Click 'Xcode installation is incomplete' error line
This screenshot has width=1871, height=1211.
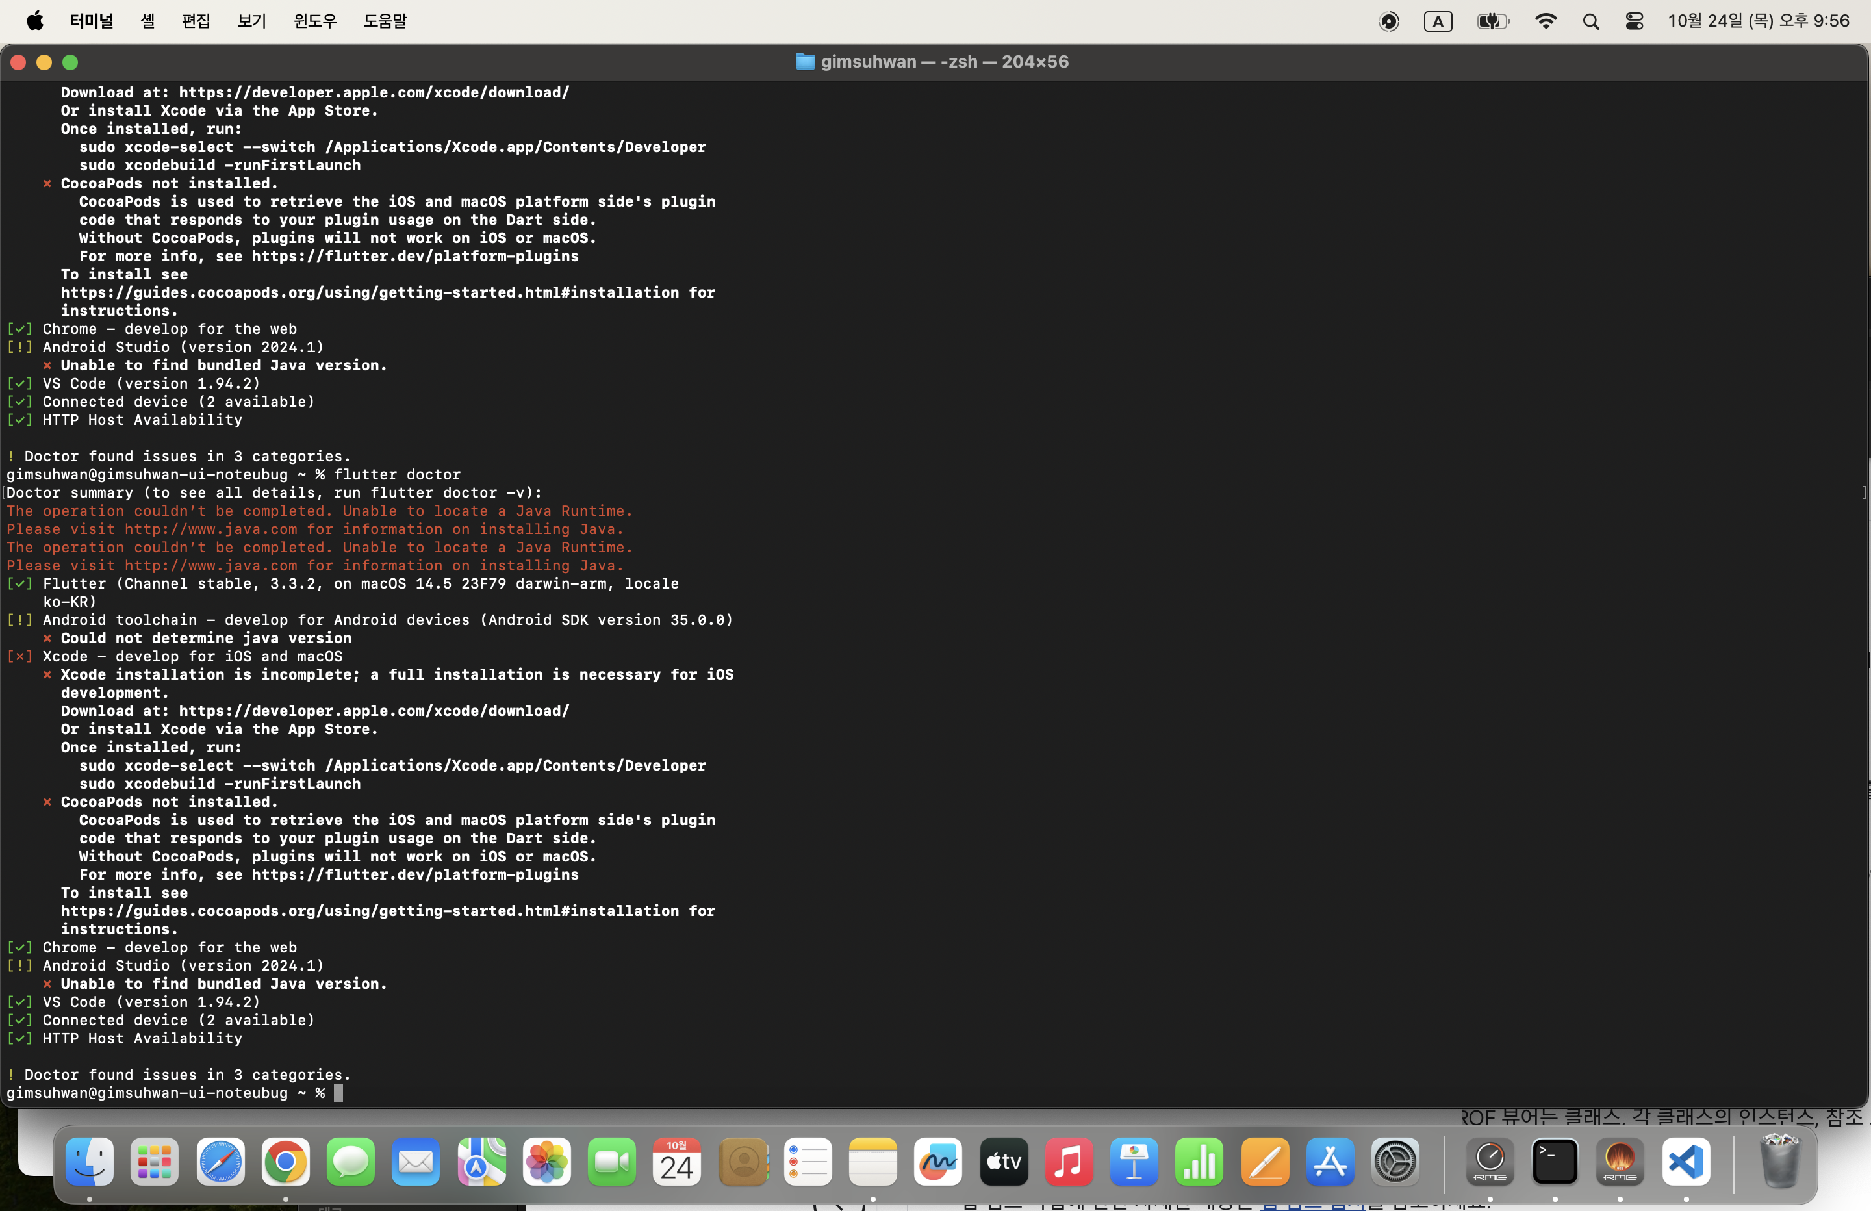[388, 674]
